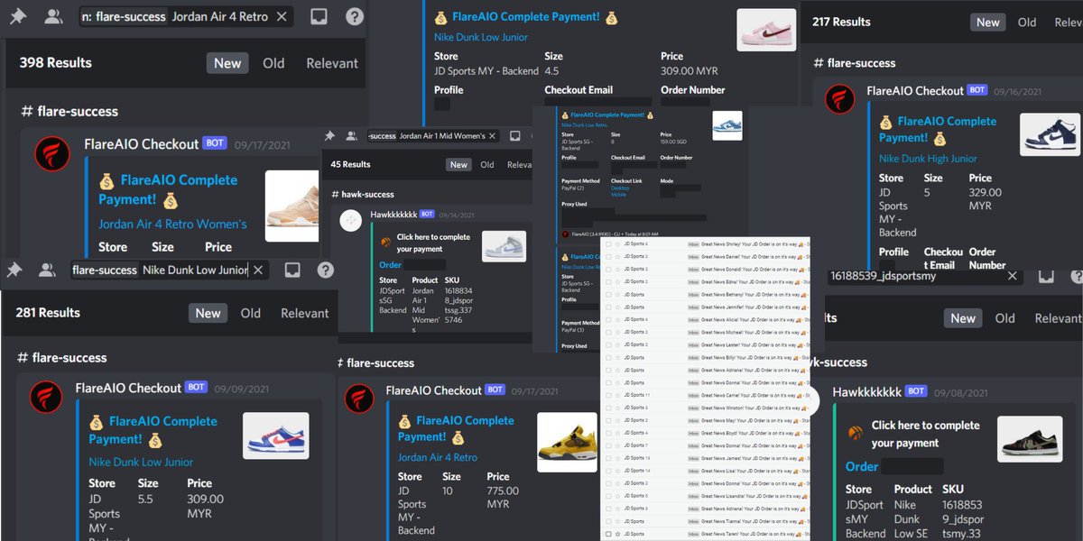This screenshot has height=541, width=1083.
Task: Open the inbox in the 281 Results window
Action: point(292,270)
